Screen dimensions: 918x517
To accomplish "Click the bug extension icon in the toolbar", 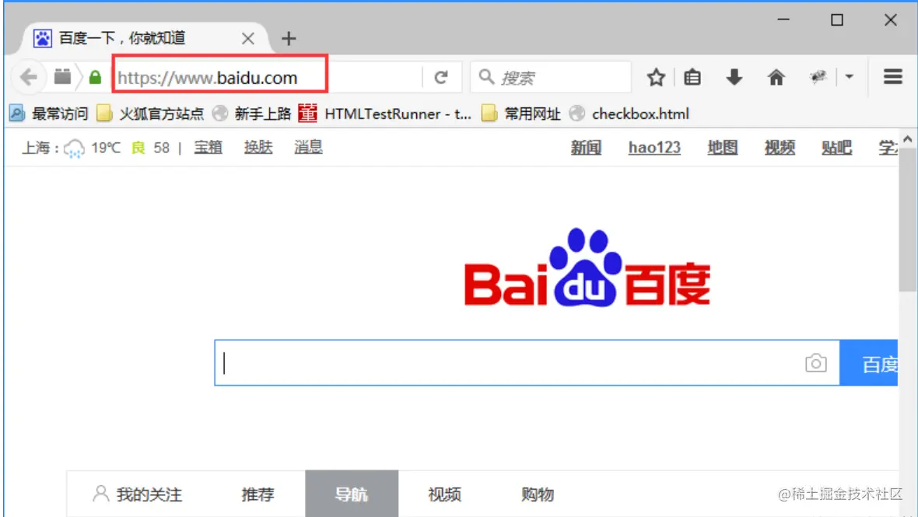I will point(818,77).
